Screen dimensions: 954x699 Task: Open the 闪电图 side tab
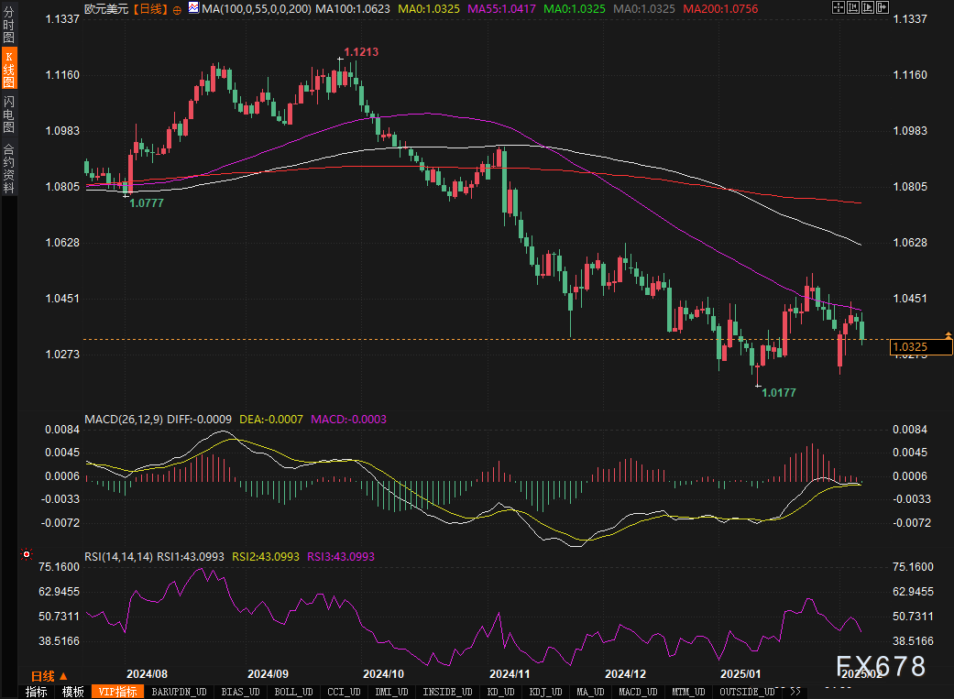[8, 115]
